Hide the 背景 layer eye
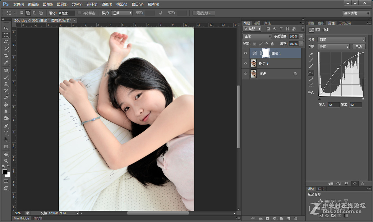The height and width of the screenshot is (222, 373). (x=246, y=74)
